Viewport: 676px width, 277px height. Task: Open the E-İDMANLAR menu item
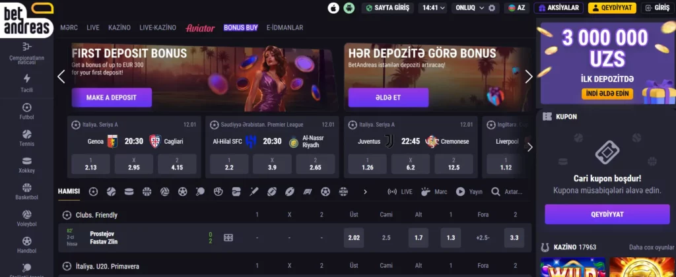(285, 28)
